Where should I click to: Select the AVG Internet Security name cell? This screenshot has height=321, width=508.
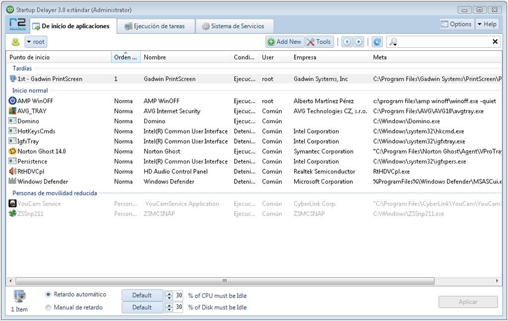[x=172, y=111]
